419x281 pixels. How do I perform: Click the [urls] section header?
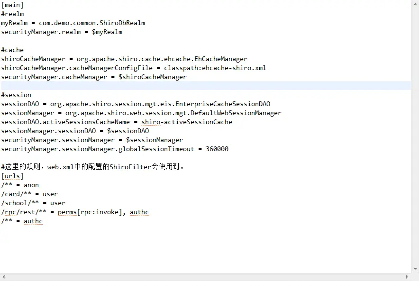pos(12,176)
